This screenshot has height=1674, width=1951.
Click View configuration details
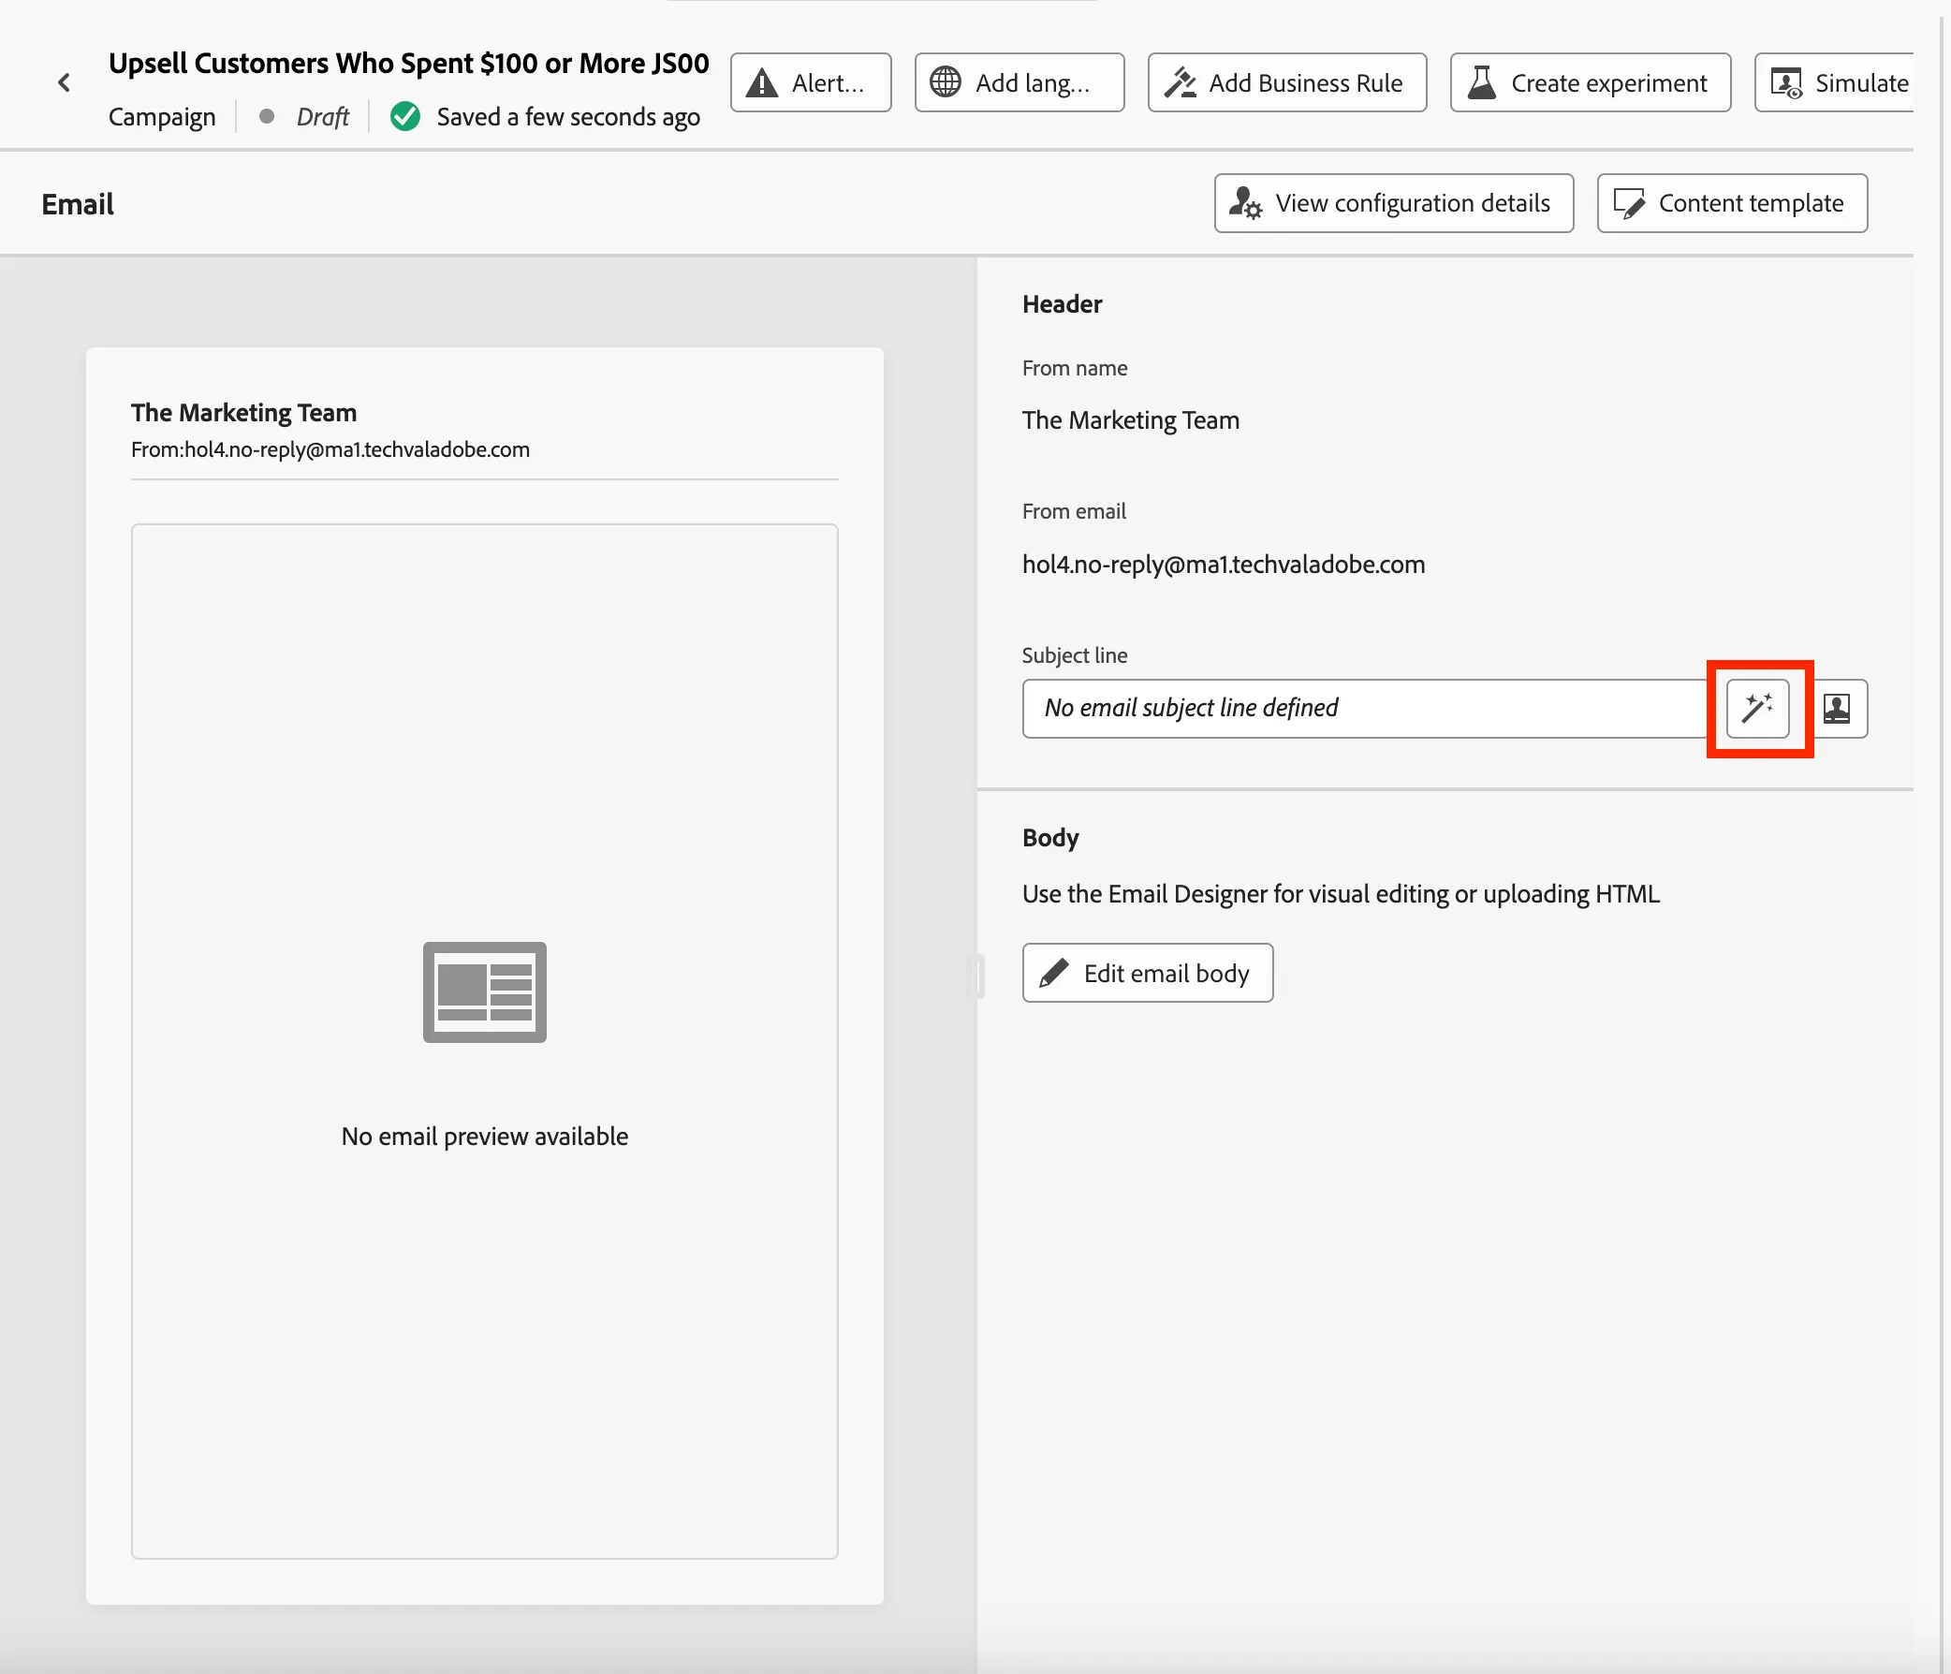[1394, 203]
